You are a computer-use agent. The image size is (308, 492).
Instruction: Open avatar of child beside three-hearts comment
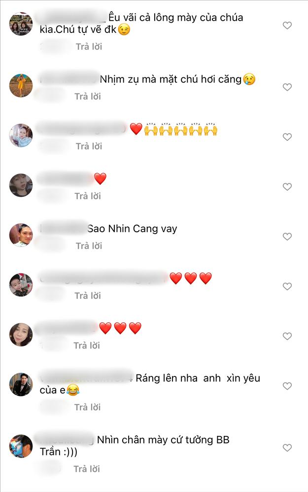point(21,285)
